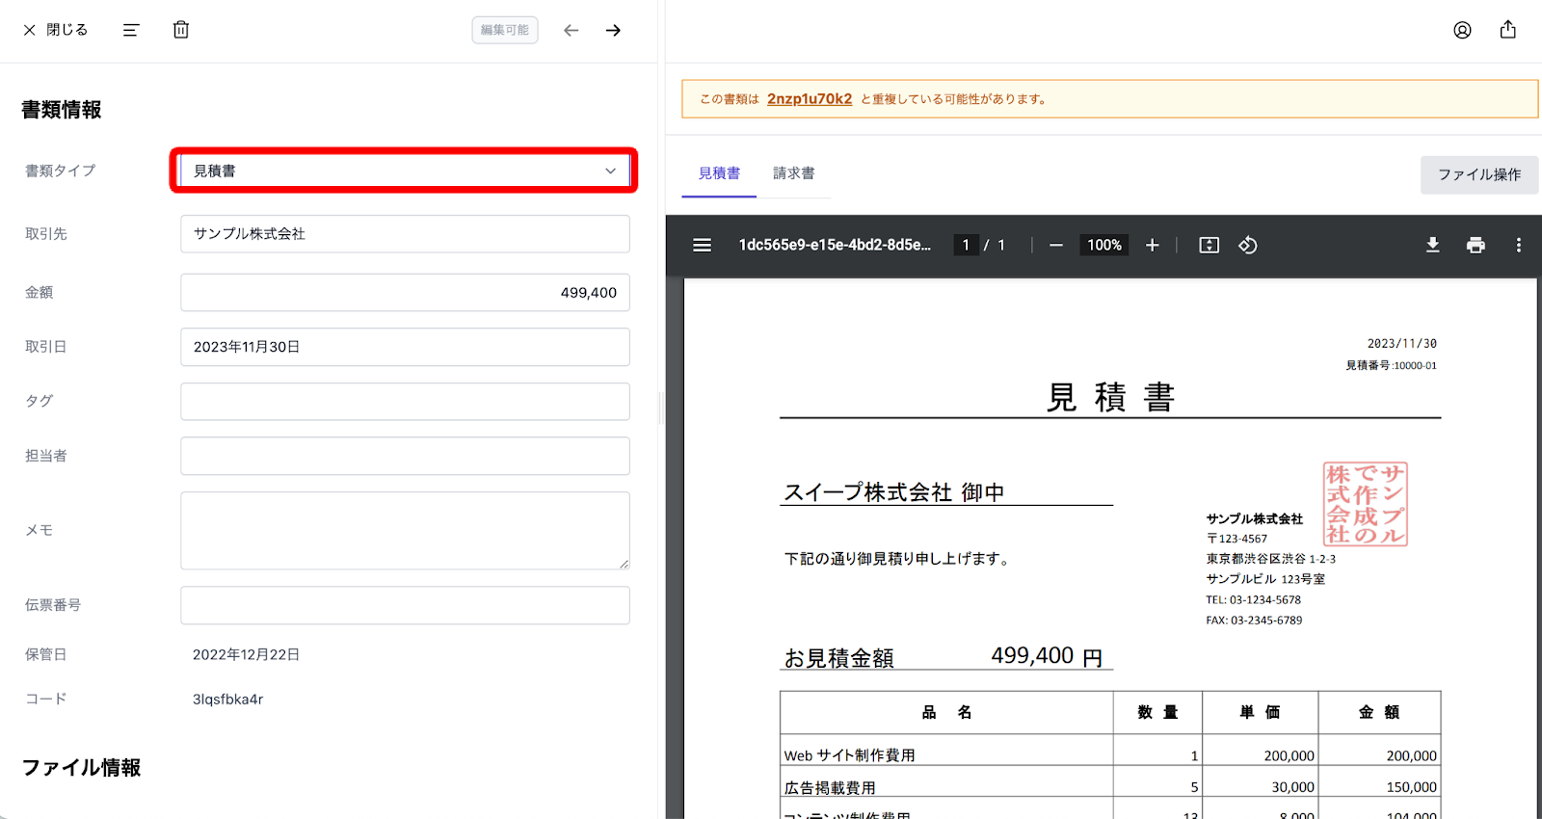
Task: Click the 書類情報 section heading
Action: point(62,110)
